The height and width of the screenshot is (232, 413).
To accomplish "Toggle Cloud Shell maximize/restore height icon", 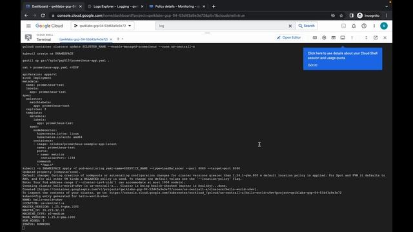I will 366,37.
